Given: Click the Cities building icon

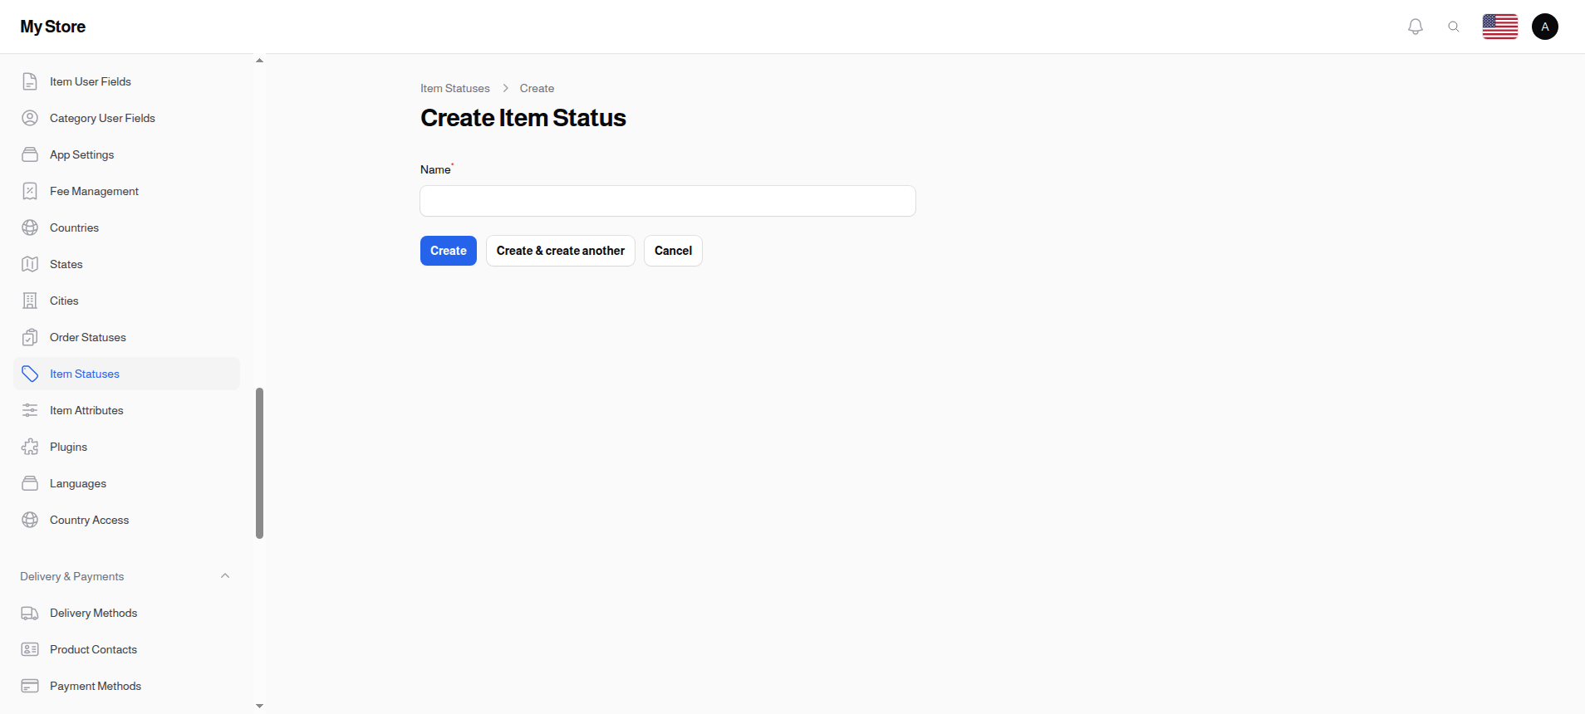Looking at the screenshot, I should coord(30,301).
